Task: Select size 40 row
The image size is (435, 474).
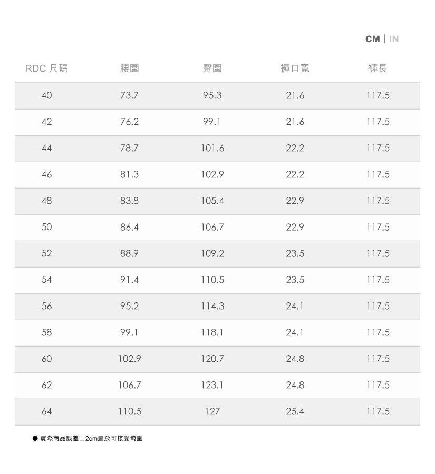Action: [217, 96]
